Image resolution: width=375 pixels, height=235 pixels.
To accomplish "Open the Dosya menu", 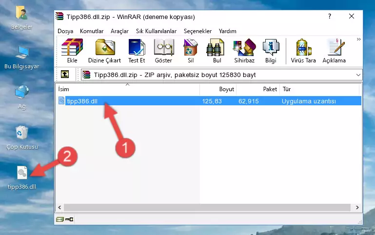I will tap(65, 31).
